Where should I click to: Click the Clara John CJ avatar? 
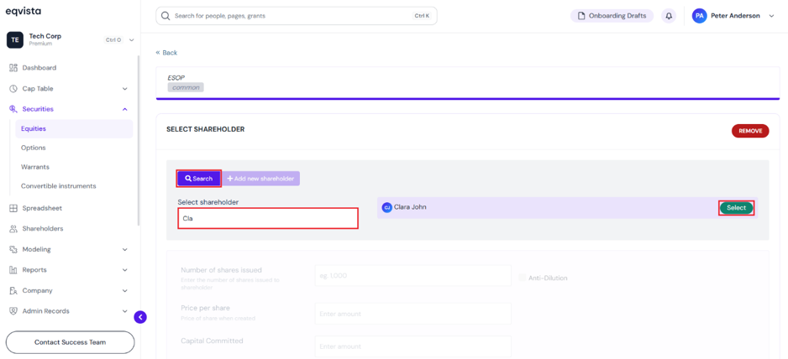387,207
